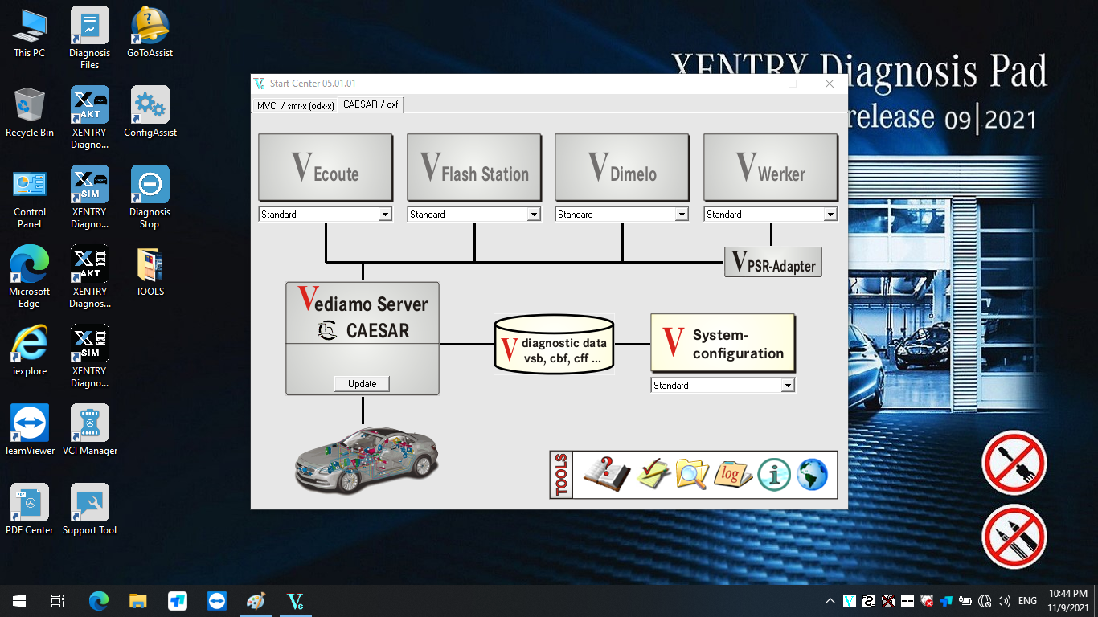The width and height of the screenshot is (1098, 617).
Task: Open clock showing 10:44 PM
Action: (1068, 601)
